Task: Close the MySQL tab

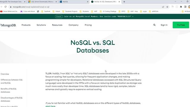Action: [88, 2]
